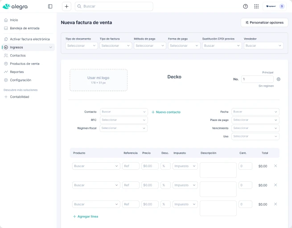This screenshot has height=228, width=292.
Task: Click second row price field
Action: click(150, 185)
